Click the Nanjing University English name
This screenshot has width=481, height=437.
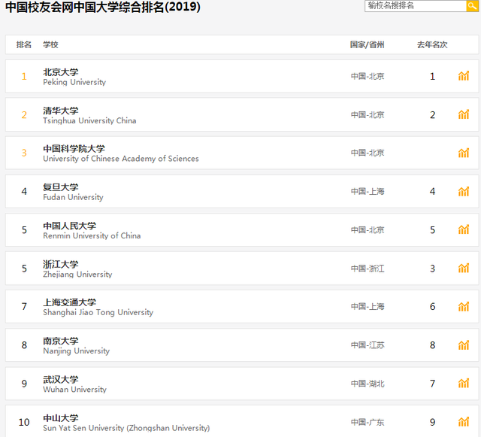(x=77, y=351)
